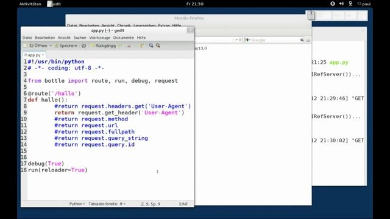Open the gedit application menu in top bar
Screen dimensions: 390x219
(54, 4)
